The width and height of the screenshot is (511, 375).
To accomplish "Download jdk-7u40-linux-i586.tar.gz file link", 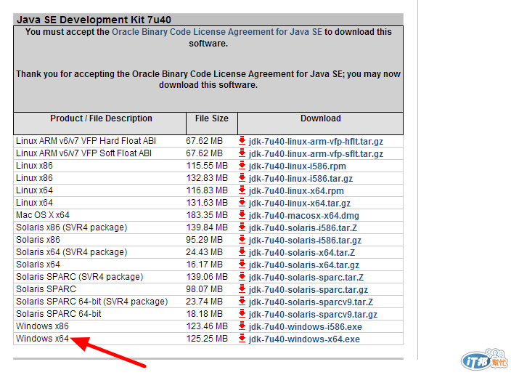I will 301,179.
